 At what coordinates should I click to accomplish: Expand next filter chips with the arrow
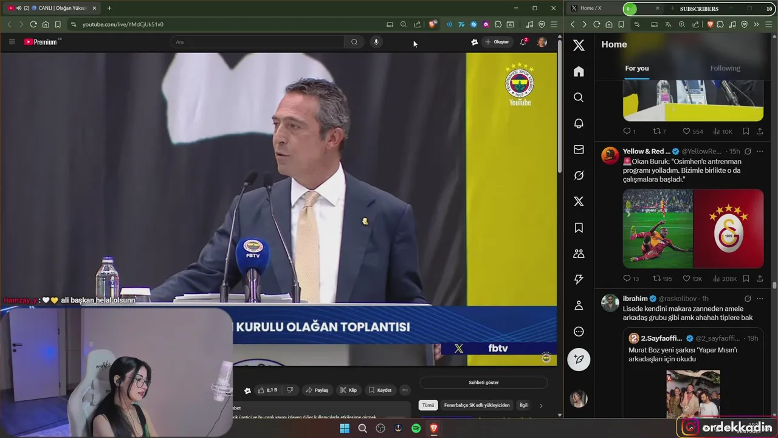coord(541,405)
